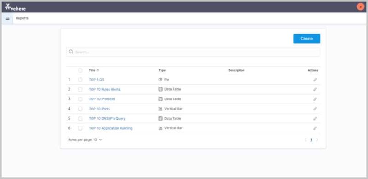Click Vertical Bar icon for Application Running
Viewport: 368px width, 179px height.
(x=161, y=128)
